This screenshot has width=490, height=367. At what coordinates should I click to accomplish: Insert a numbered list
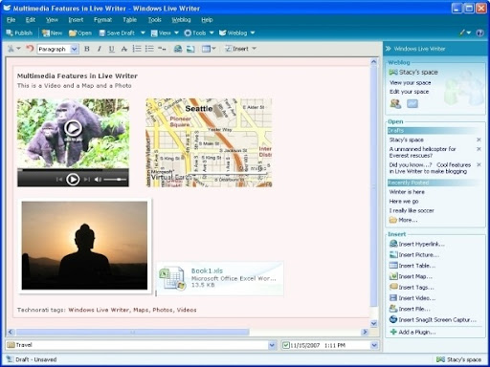point(137,49)
